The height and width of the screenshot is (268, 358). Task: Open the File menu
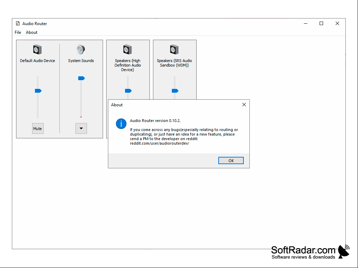[18, 32]
